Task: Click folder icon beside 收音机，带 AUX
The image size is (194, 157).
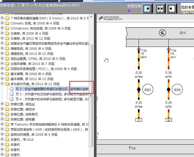Action: [7, 139]
